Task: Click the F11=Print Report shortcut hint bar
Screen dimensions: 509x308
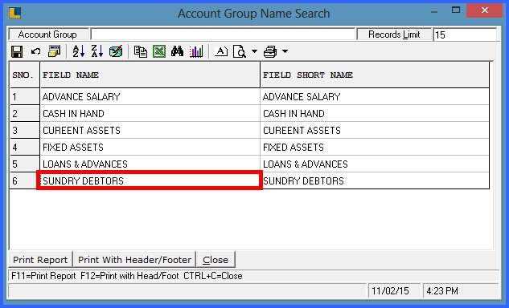Action: 253,276
